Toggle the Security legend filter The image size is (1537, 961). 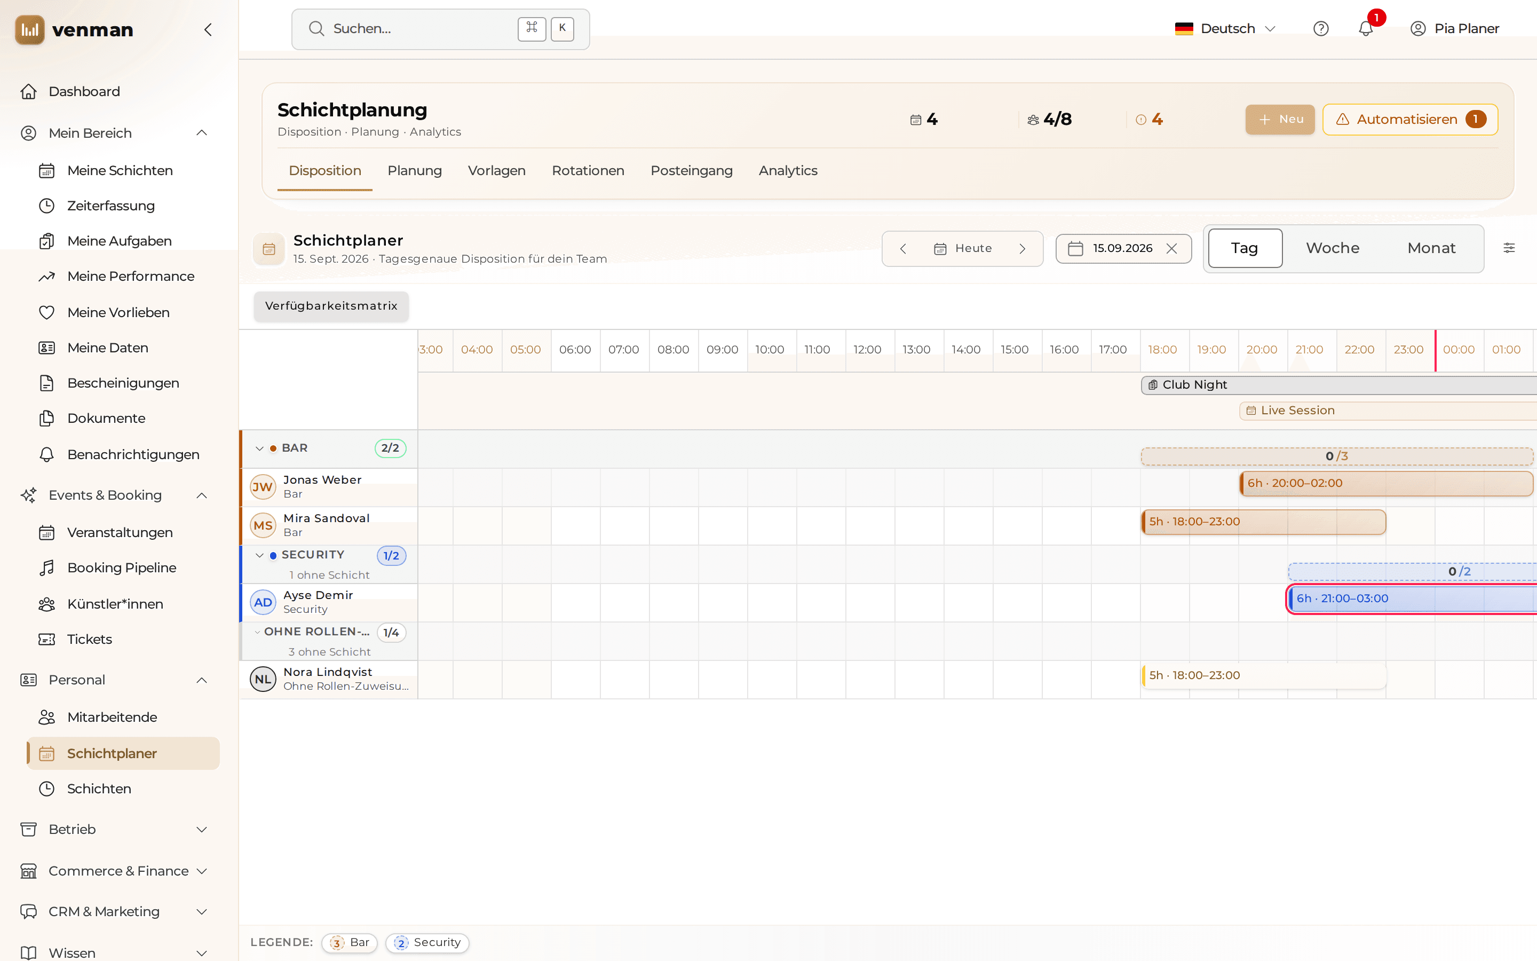(x=427, y=942)
